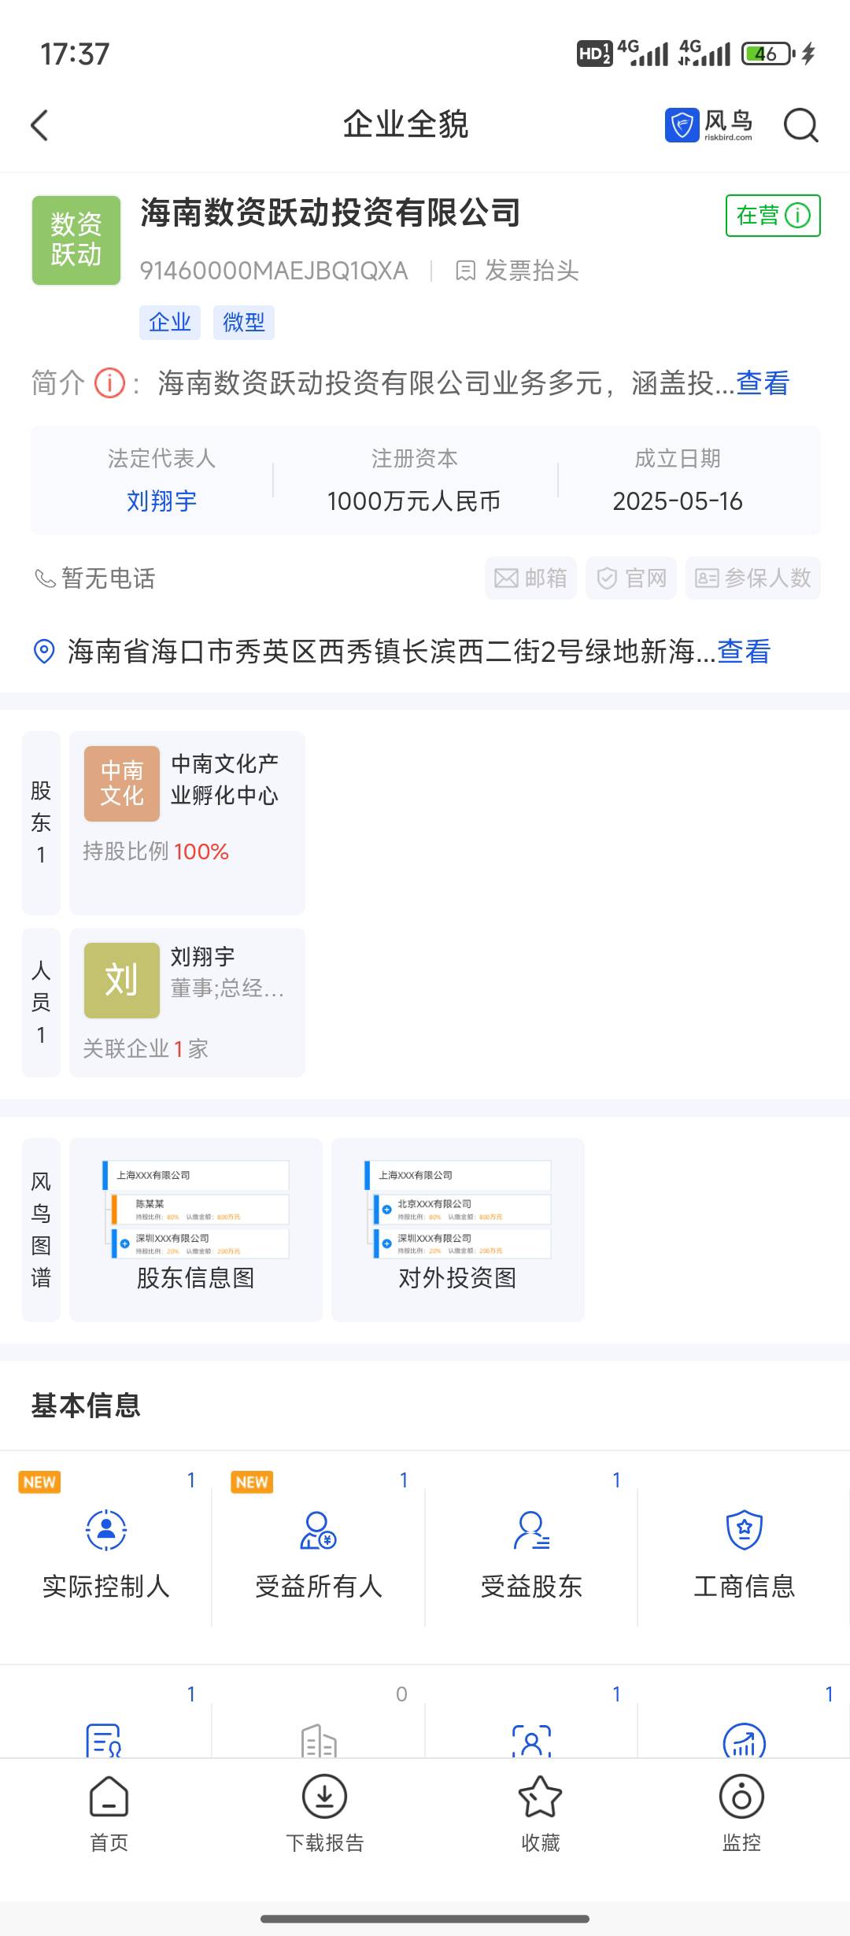Viewport: 850px width, 1936px height.
Task: Open 受益股东 icon
Action: click(x=531, y=1530)
